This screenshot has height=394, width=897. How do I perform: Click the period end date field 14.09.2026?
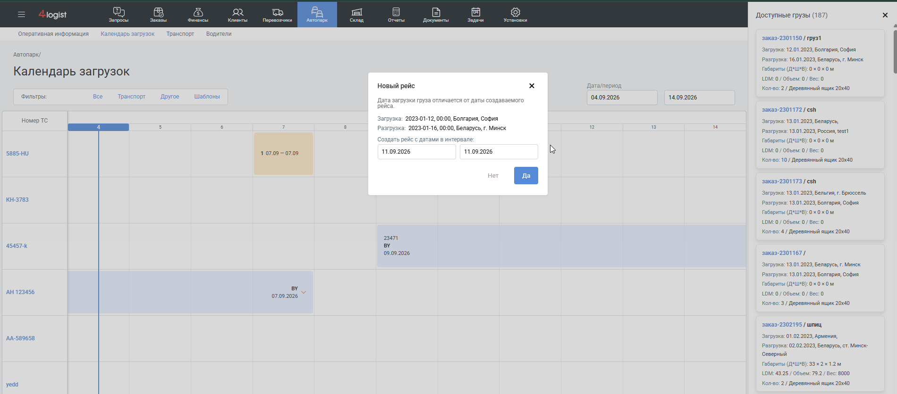pos(700,98)
